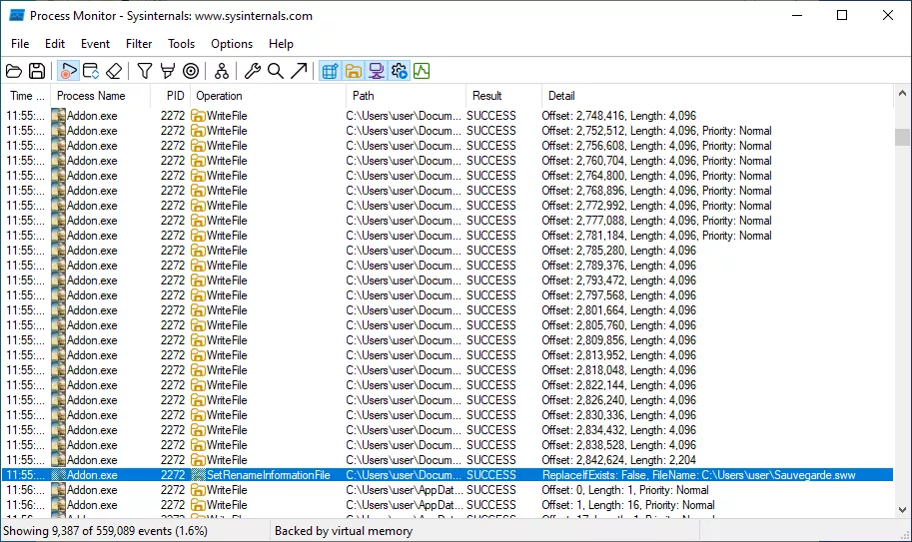Click the target include-process icon
This screenshot has width=912, height=542.
pyautogui.click(x=191, y=71)
